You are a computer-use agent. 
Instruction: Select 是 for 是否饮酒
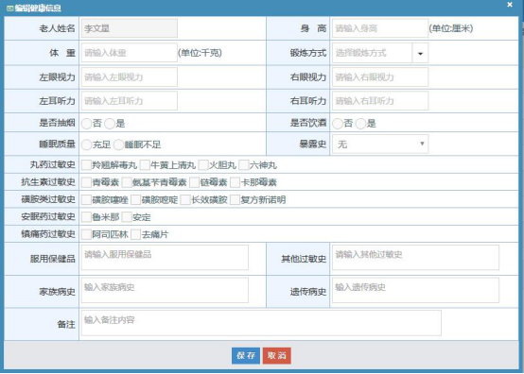(360, 124)
